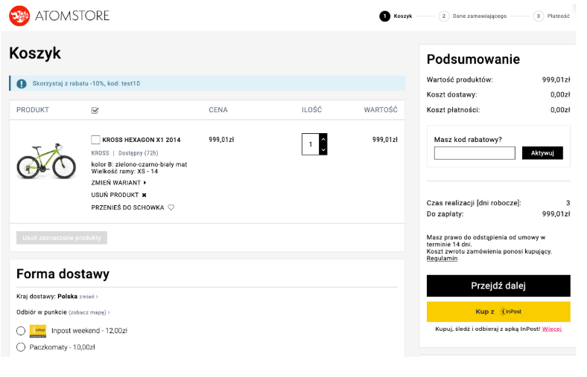Click the select-all checkmark icon in table header

point(95,111)
